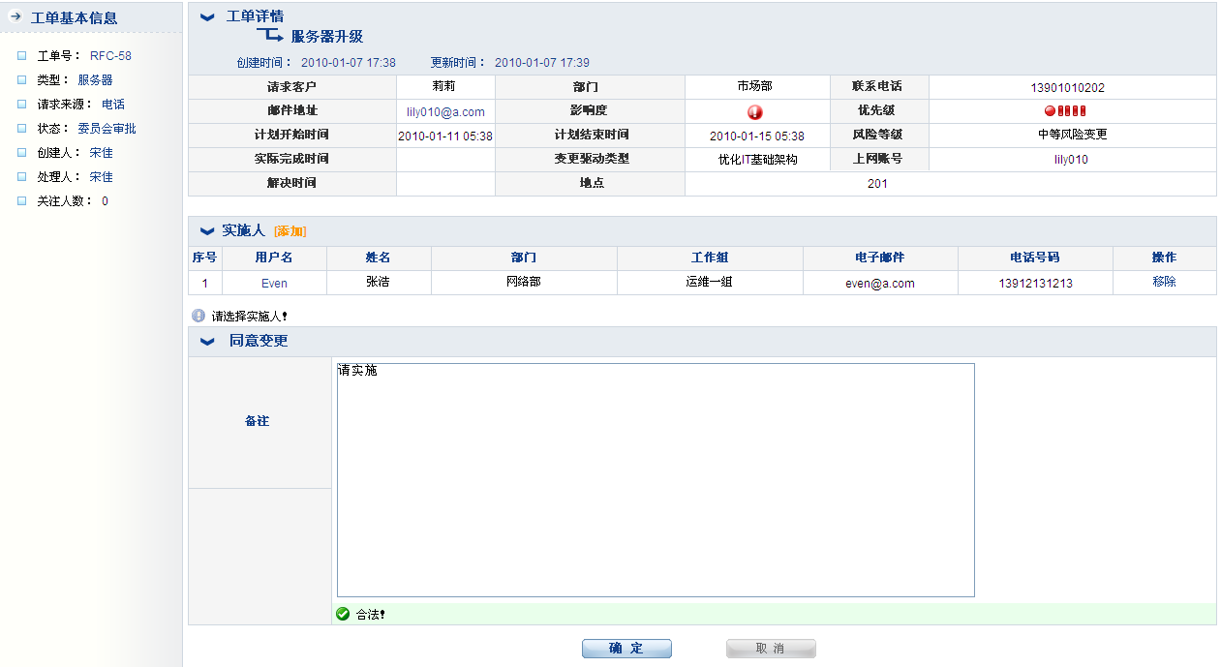Click the red impact level warning icon
1221x667 pixels.
click(755, 112)
